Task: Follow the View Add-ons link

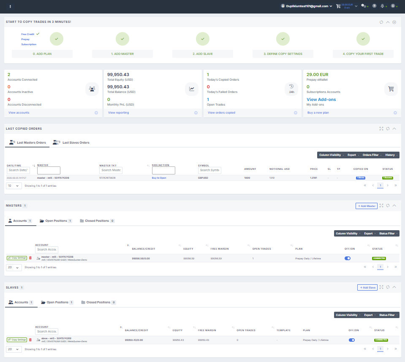Action: 321,100
